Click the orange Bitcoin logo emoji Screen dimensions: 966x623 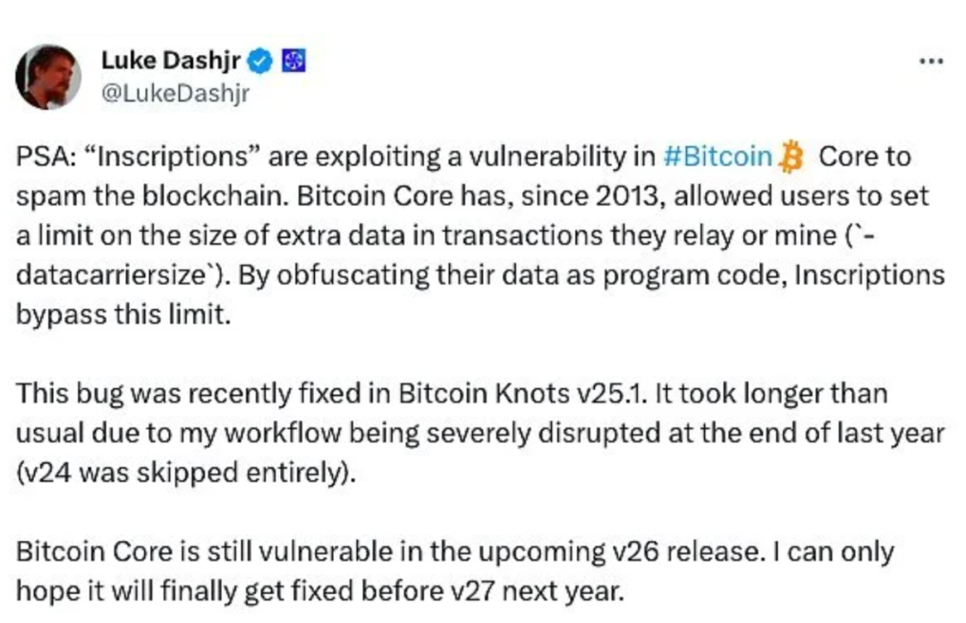tap(792, 156)
